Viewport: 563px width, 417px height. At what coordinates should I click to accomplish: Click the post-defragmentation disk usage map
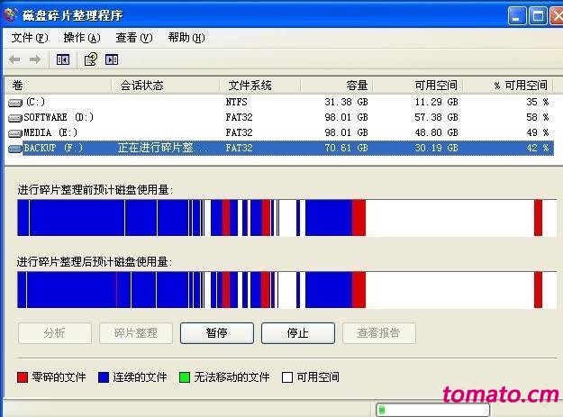pyautogui.click(x=286, y=290)
